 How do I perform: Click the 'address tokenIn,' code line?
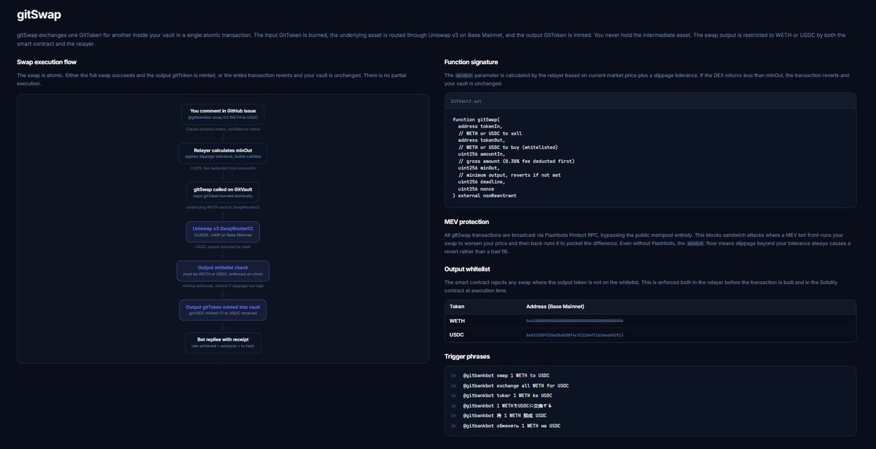point(480,126)
